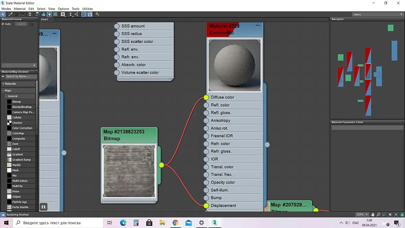Click the Zoom magnifier tool

[379, 214]
